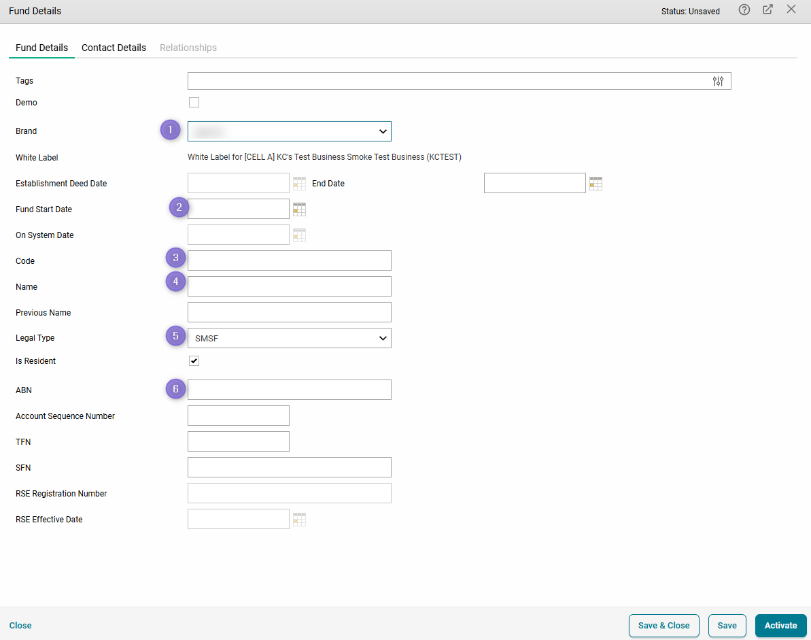Switch to the Contact Details tab
811x640 pixels.
pyautogui.click(x=114, y=48)
